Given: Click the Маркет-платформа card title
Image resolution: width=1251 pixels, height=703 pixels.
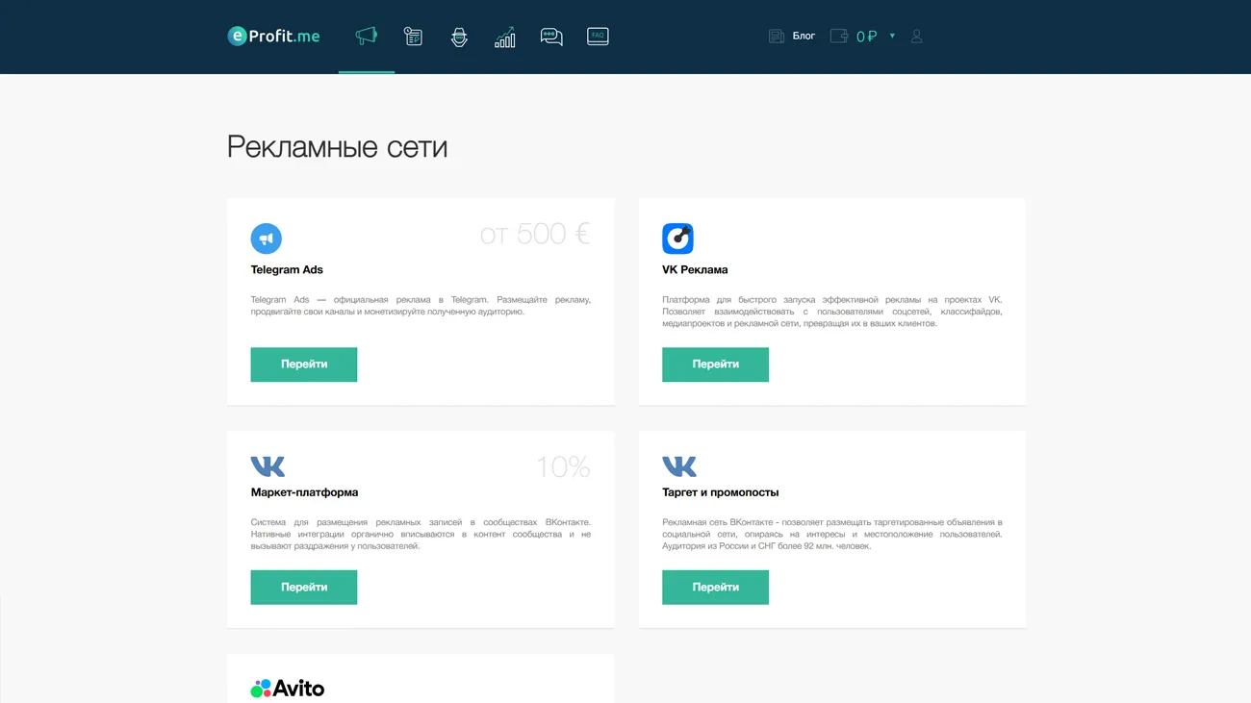Looking at the screenshot, I should coord(304,492).
